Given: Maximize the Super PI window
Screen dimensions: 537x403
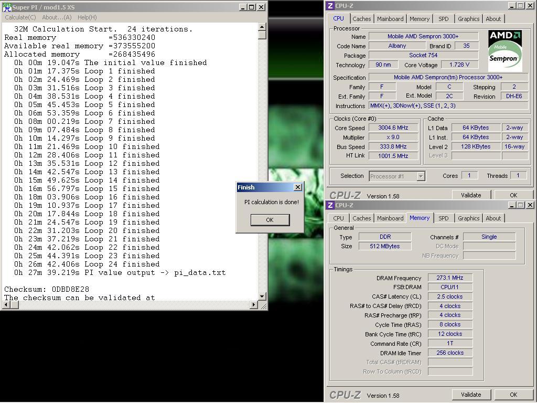Looking at the screenshot, I should pos(251,7).
